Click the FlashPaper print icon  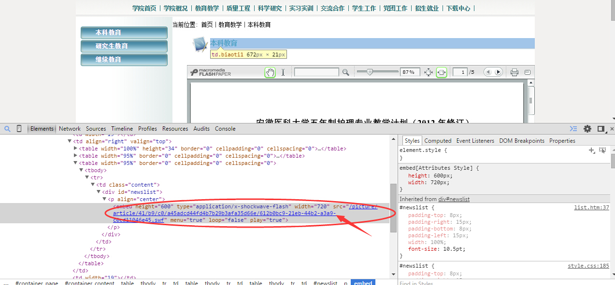click(515, 72)
